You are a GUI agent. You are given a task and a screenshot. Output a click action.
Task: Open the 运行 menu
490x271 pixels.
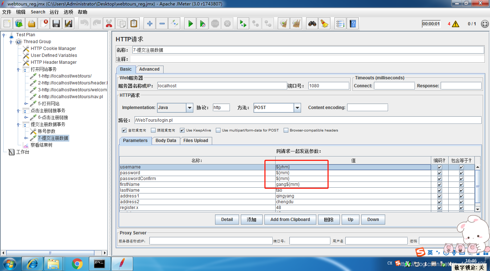click(54, 12)
